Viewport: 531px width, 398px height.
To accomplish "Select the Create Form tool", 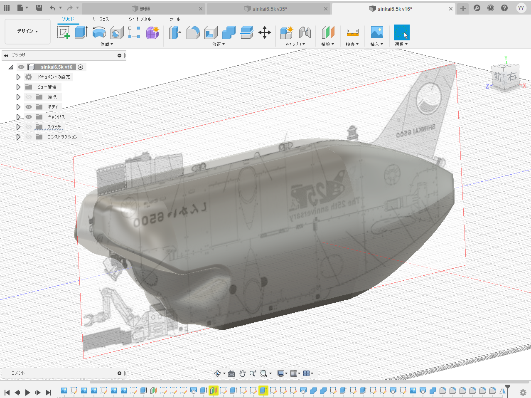I will tap(152, 32).
